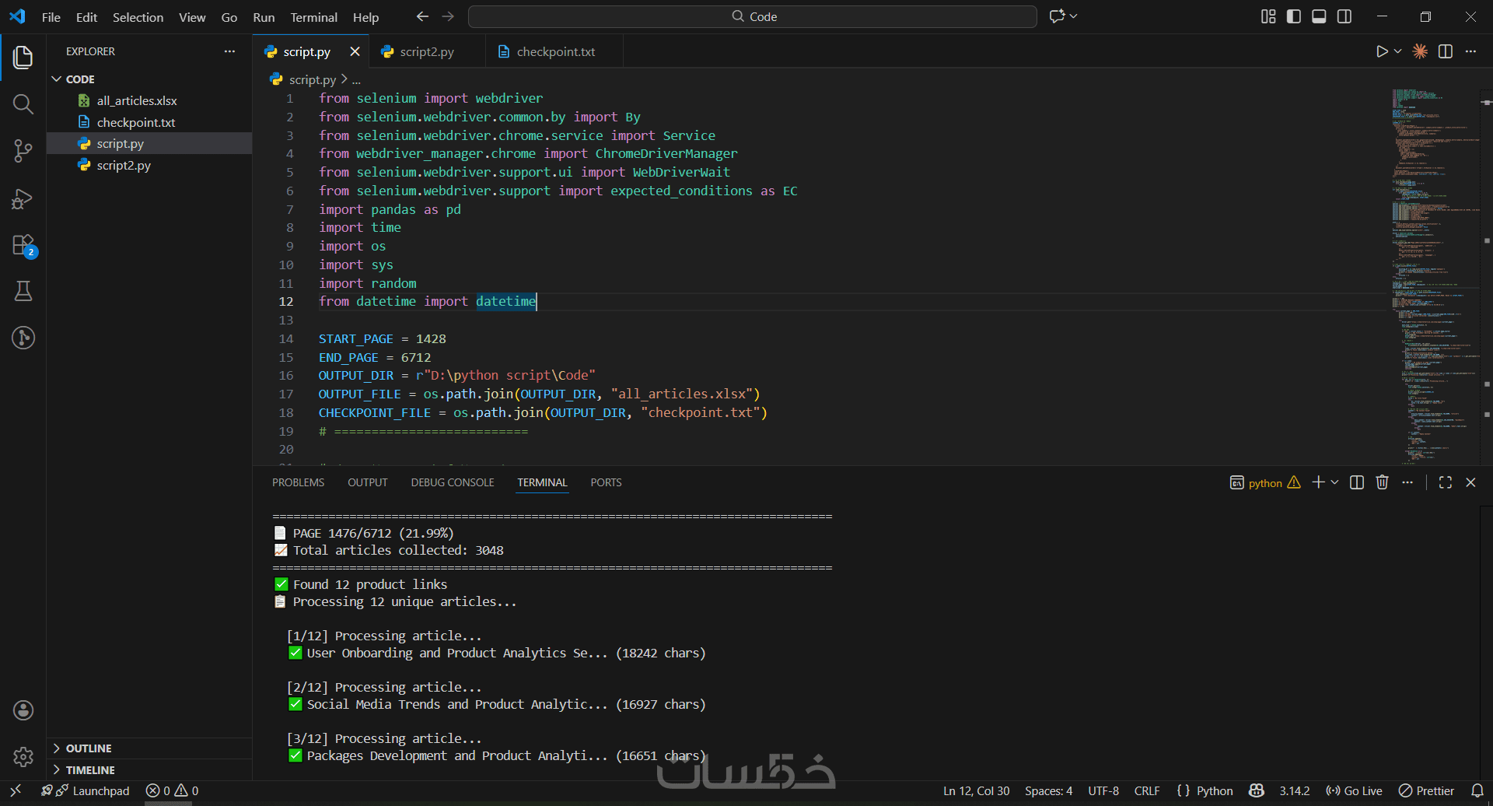Kill the terminal with trash icon

(1382, 482)
